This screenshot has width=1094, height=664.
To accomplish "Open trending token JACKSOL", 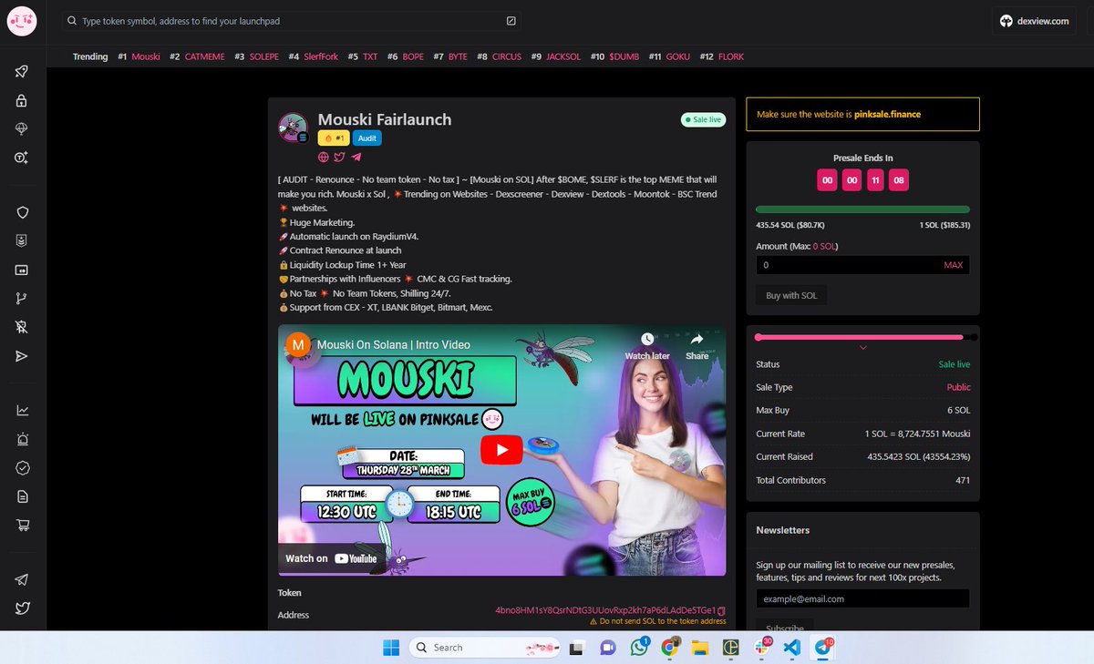I will (563, 56).
